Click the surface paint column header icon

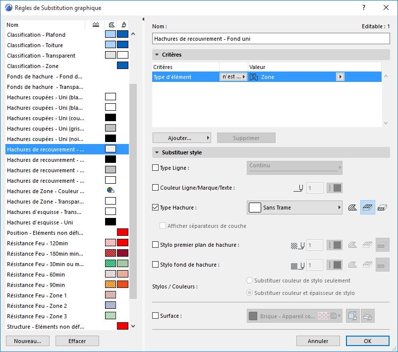(123, 25)
